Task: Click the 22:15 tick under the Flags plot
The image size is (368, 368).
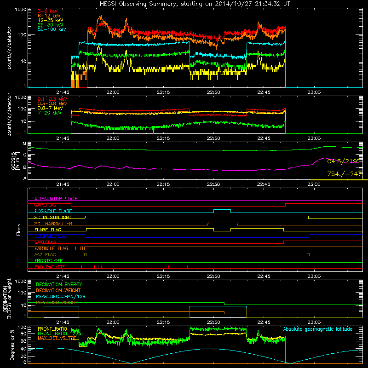Action: [163, 276]
